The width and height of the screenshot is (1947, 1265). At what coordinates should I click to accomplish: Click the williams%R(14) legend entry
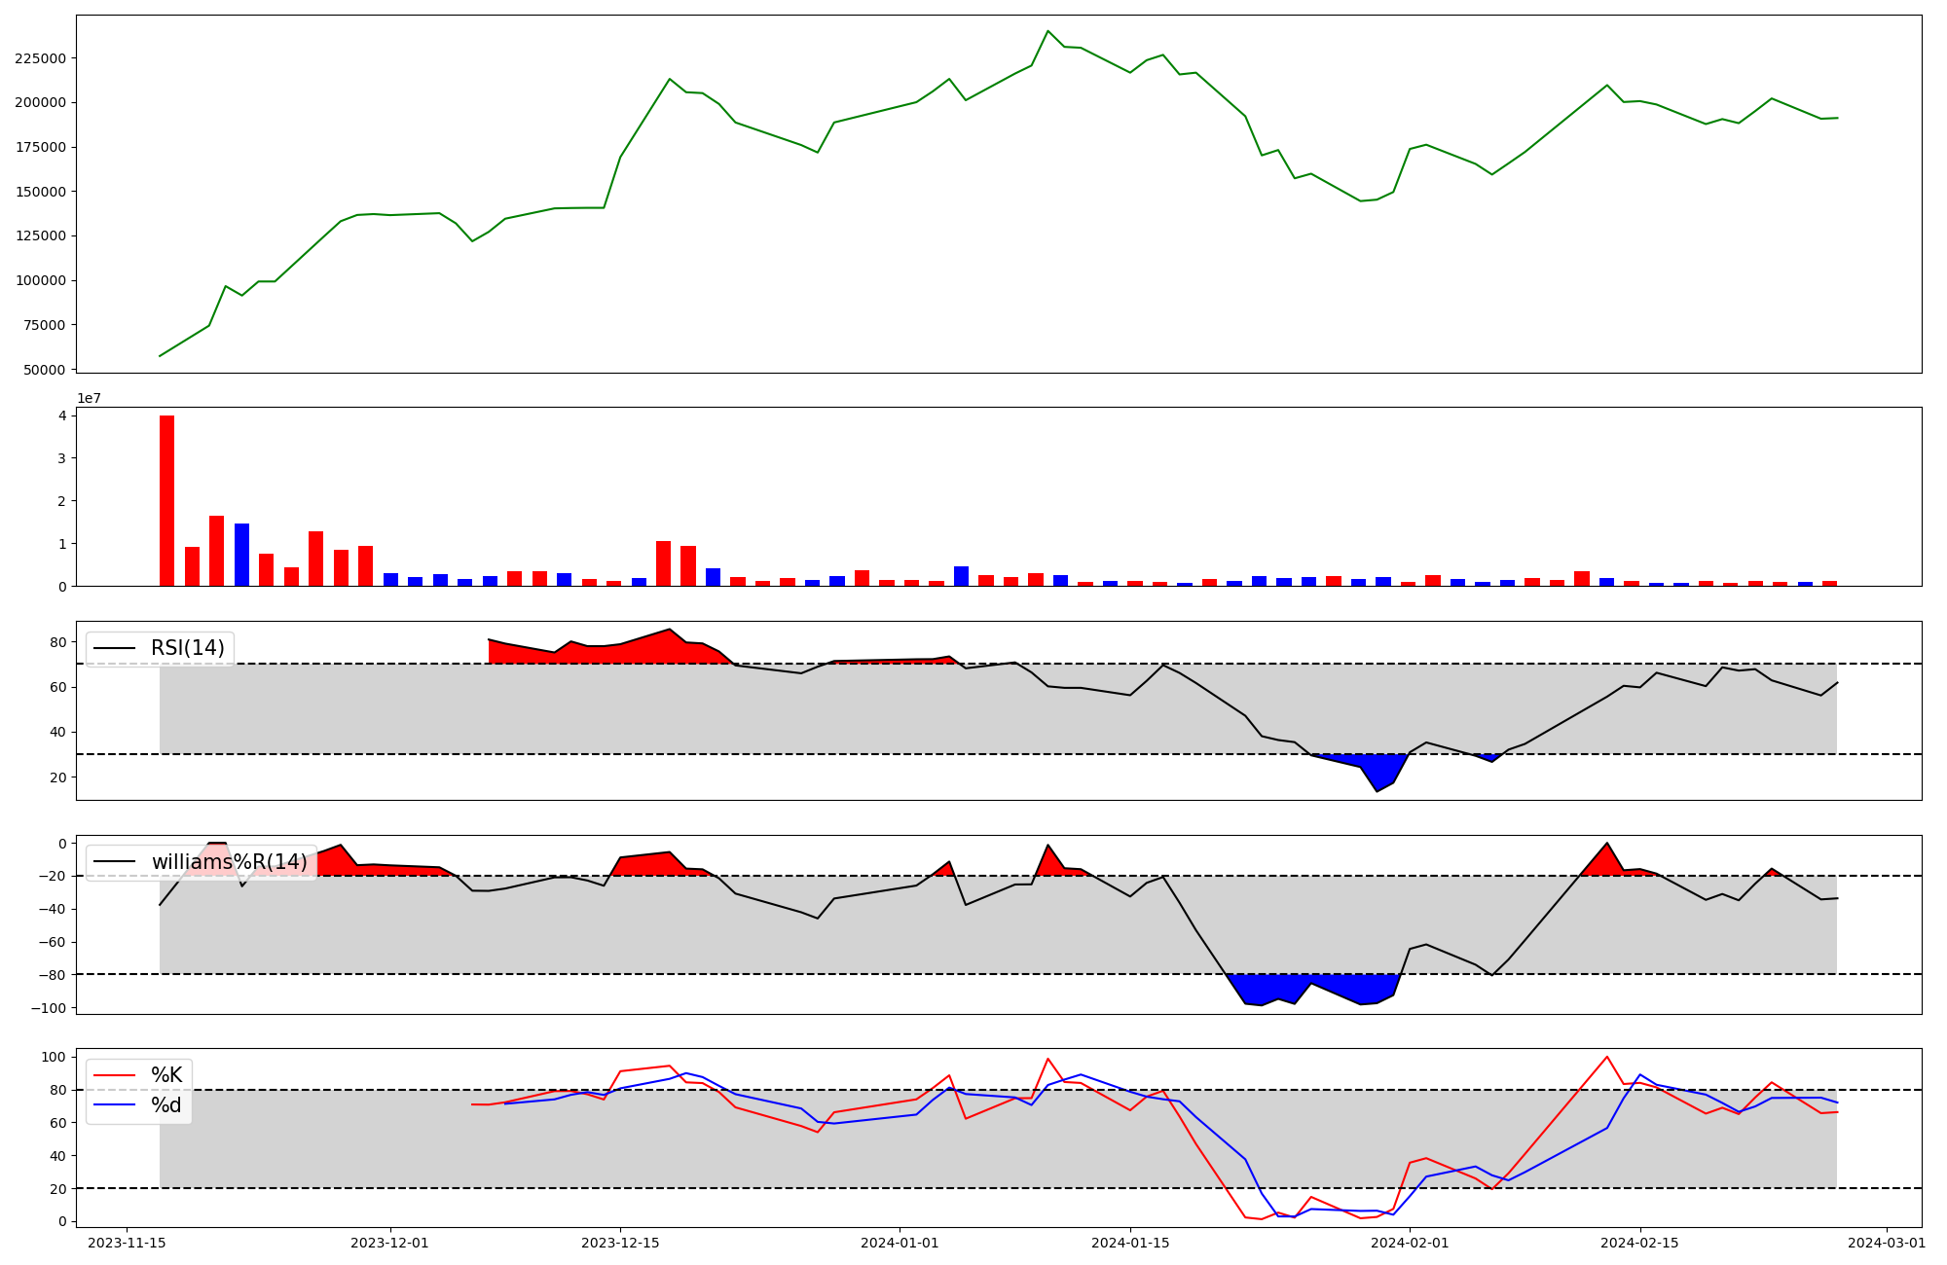229,862
